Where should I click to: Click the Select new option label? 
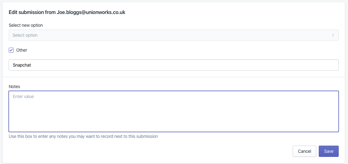[26, 25]
